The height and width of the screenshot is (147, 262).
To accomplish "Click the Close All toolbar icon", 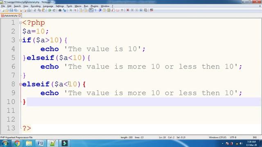I will [x=25, y=10].
